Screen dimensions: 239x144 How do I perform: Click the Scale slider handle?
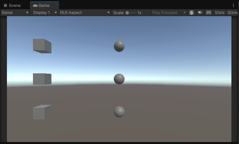(x=127, y=13)
